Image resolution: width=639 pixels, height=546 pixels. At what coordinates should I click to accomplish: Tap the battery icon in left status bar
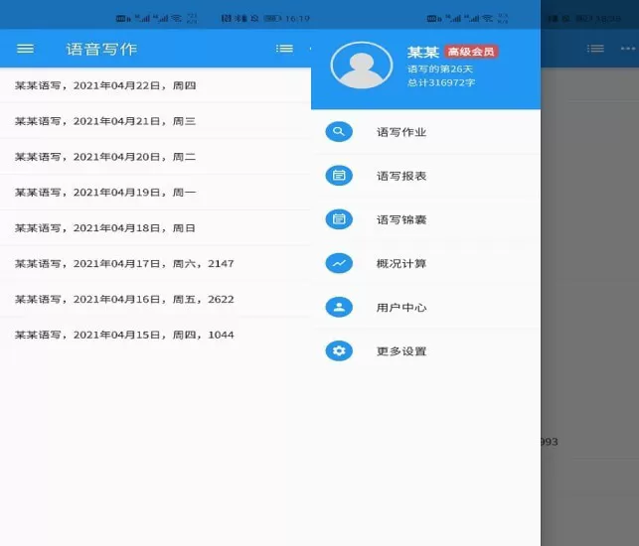coord(272,18)
